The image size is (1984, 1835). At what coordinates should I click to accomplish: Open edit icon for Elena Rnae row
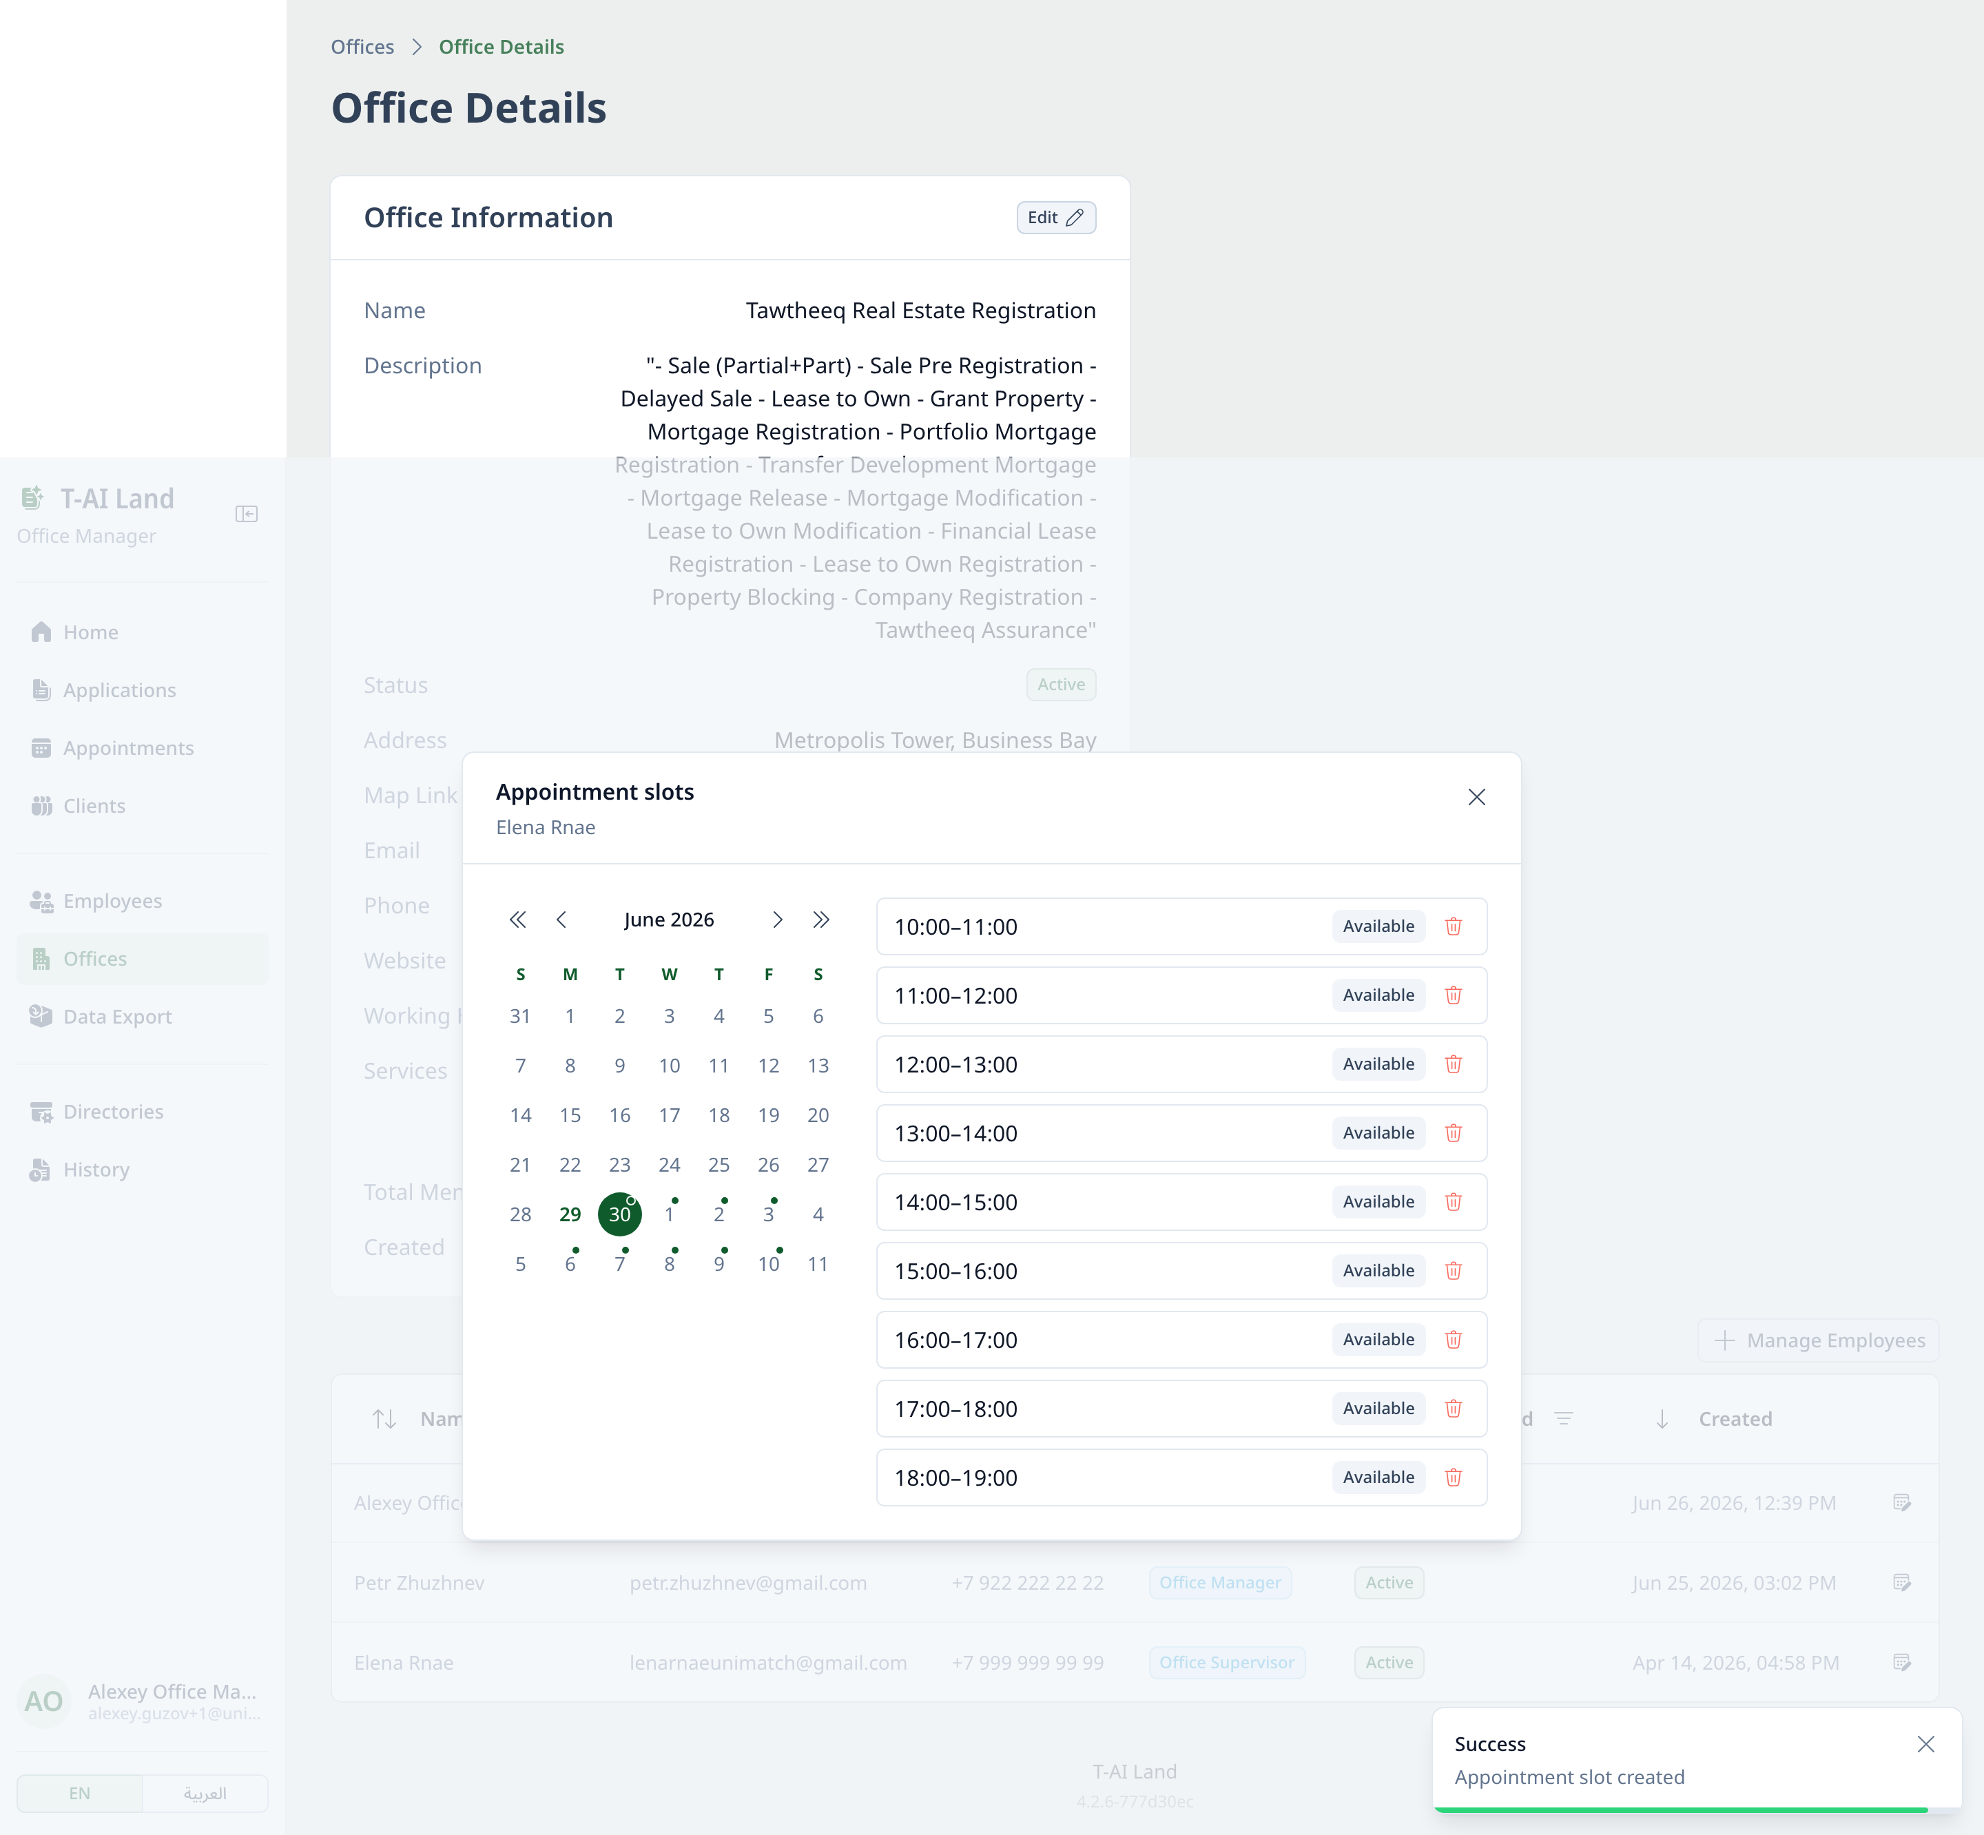pos(1901,1662)
